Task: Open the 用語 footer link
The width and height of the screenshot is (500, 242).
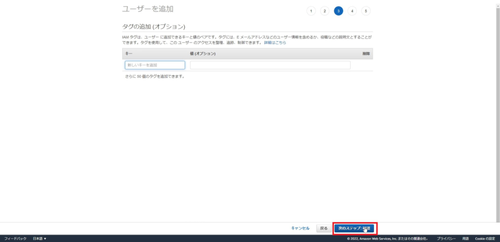Action: pyautogui.click(x=465, y=239)
